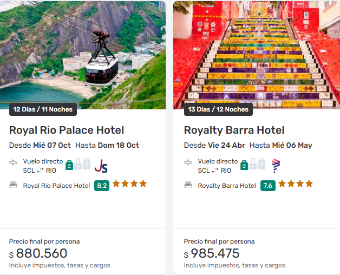
Task: Open the Royal Rio Palace Hotel package title
Action: 67,130
